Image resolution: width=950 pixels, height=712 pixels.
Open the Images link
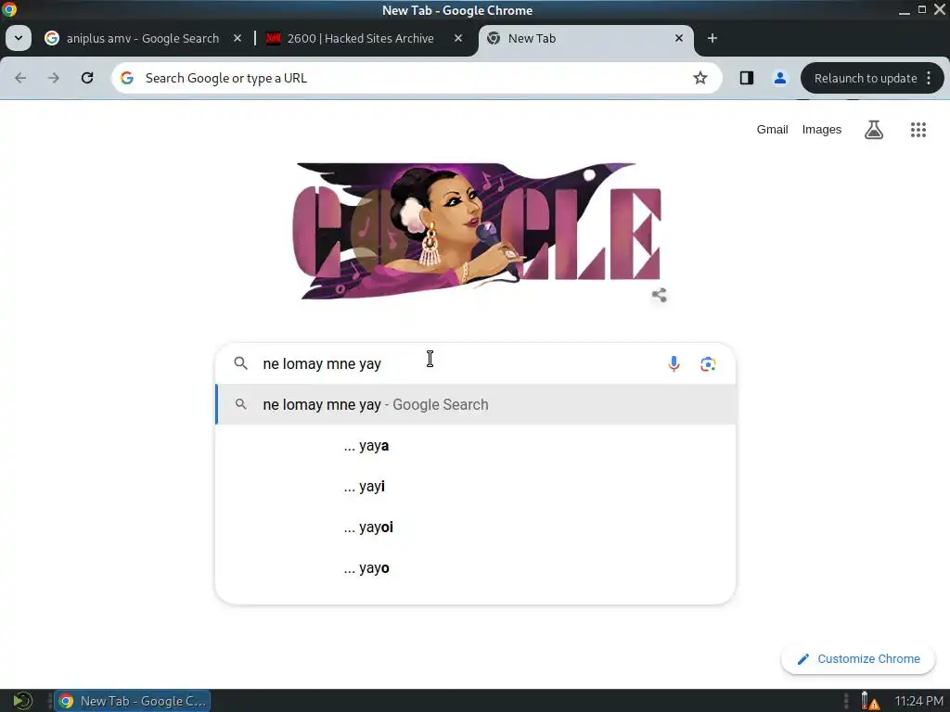click(x=822, y=130)
